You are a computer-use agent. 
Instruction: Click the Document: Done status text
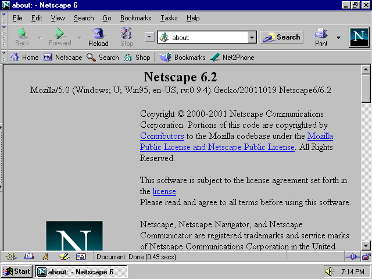(x=136, y=257)
